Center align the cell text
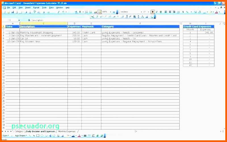This screenshot has height=142, width=227. [170, 12]
